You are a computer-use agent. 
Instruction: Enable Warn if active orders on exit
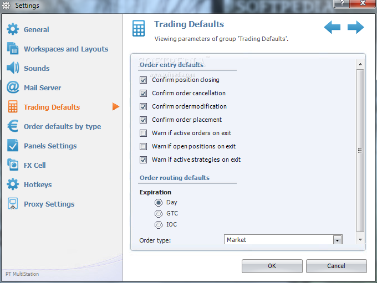pyautogui.click(x=143, y=133)
